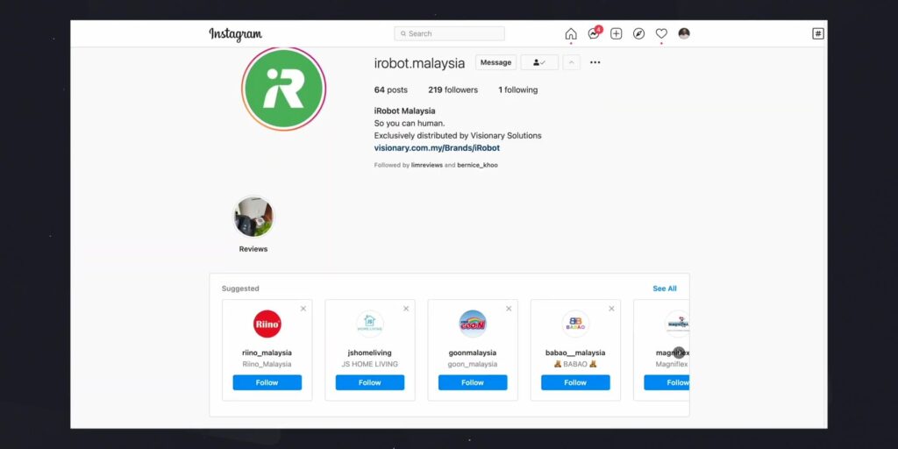
Task: Click the irobot.malaysia username heading
Action: [x=419, y=63]
